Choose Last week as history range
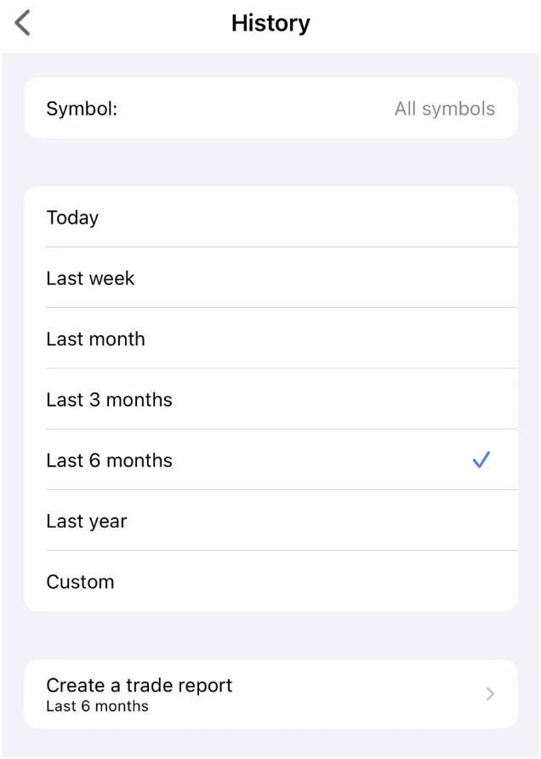This screenshot has height=759, width=541. pyautogui.click(x=90, y=278)
